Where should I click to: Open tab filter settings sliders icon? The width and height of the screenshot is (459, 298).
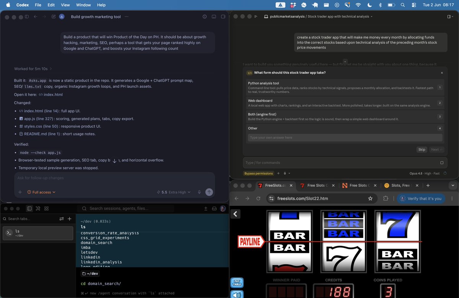pyautogui.click(x=62, y=219)
